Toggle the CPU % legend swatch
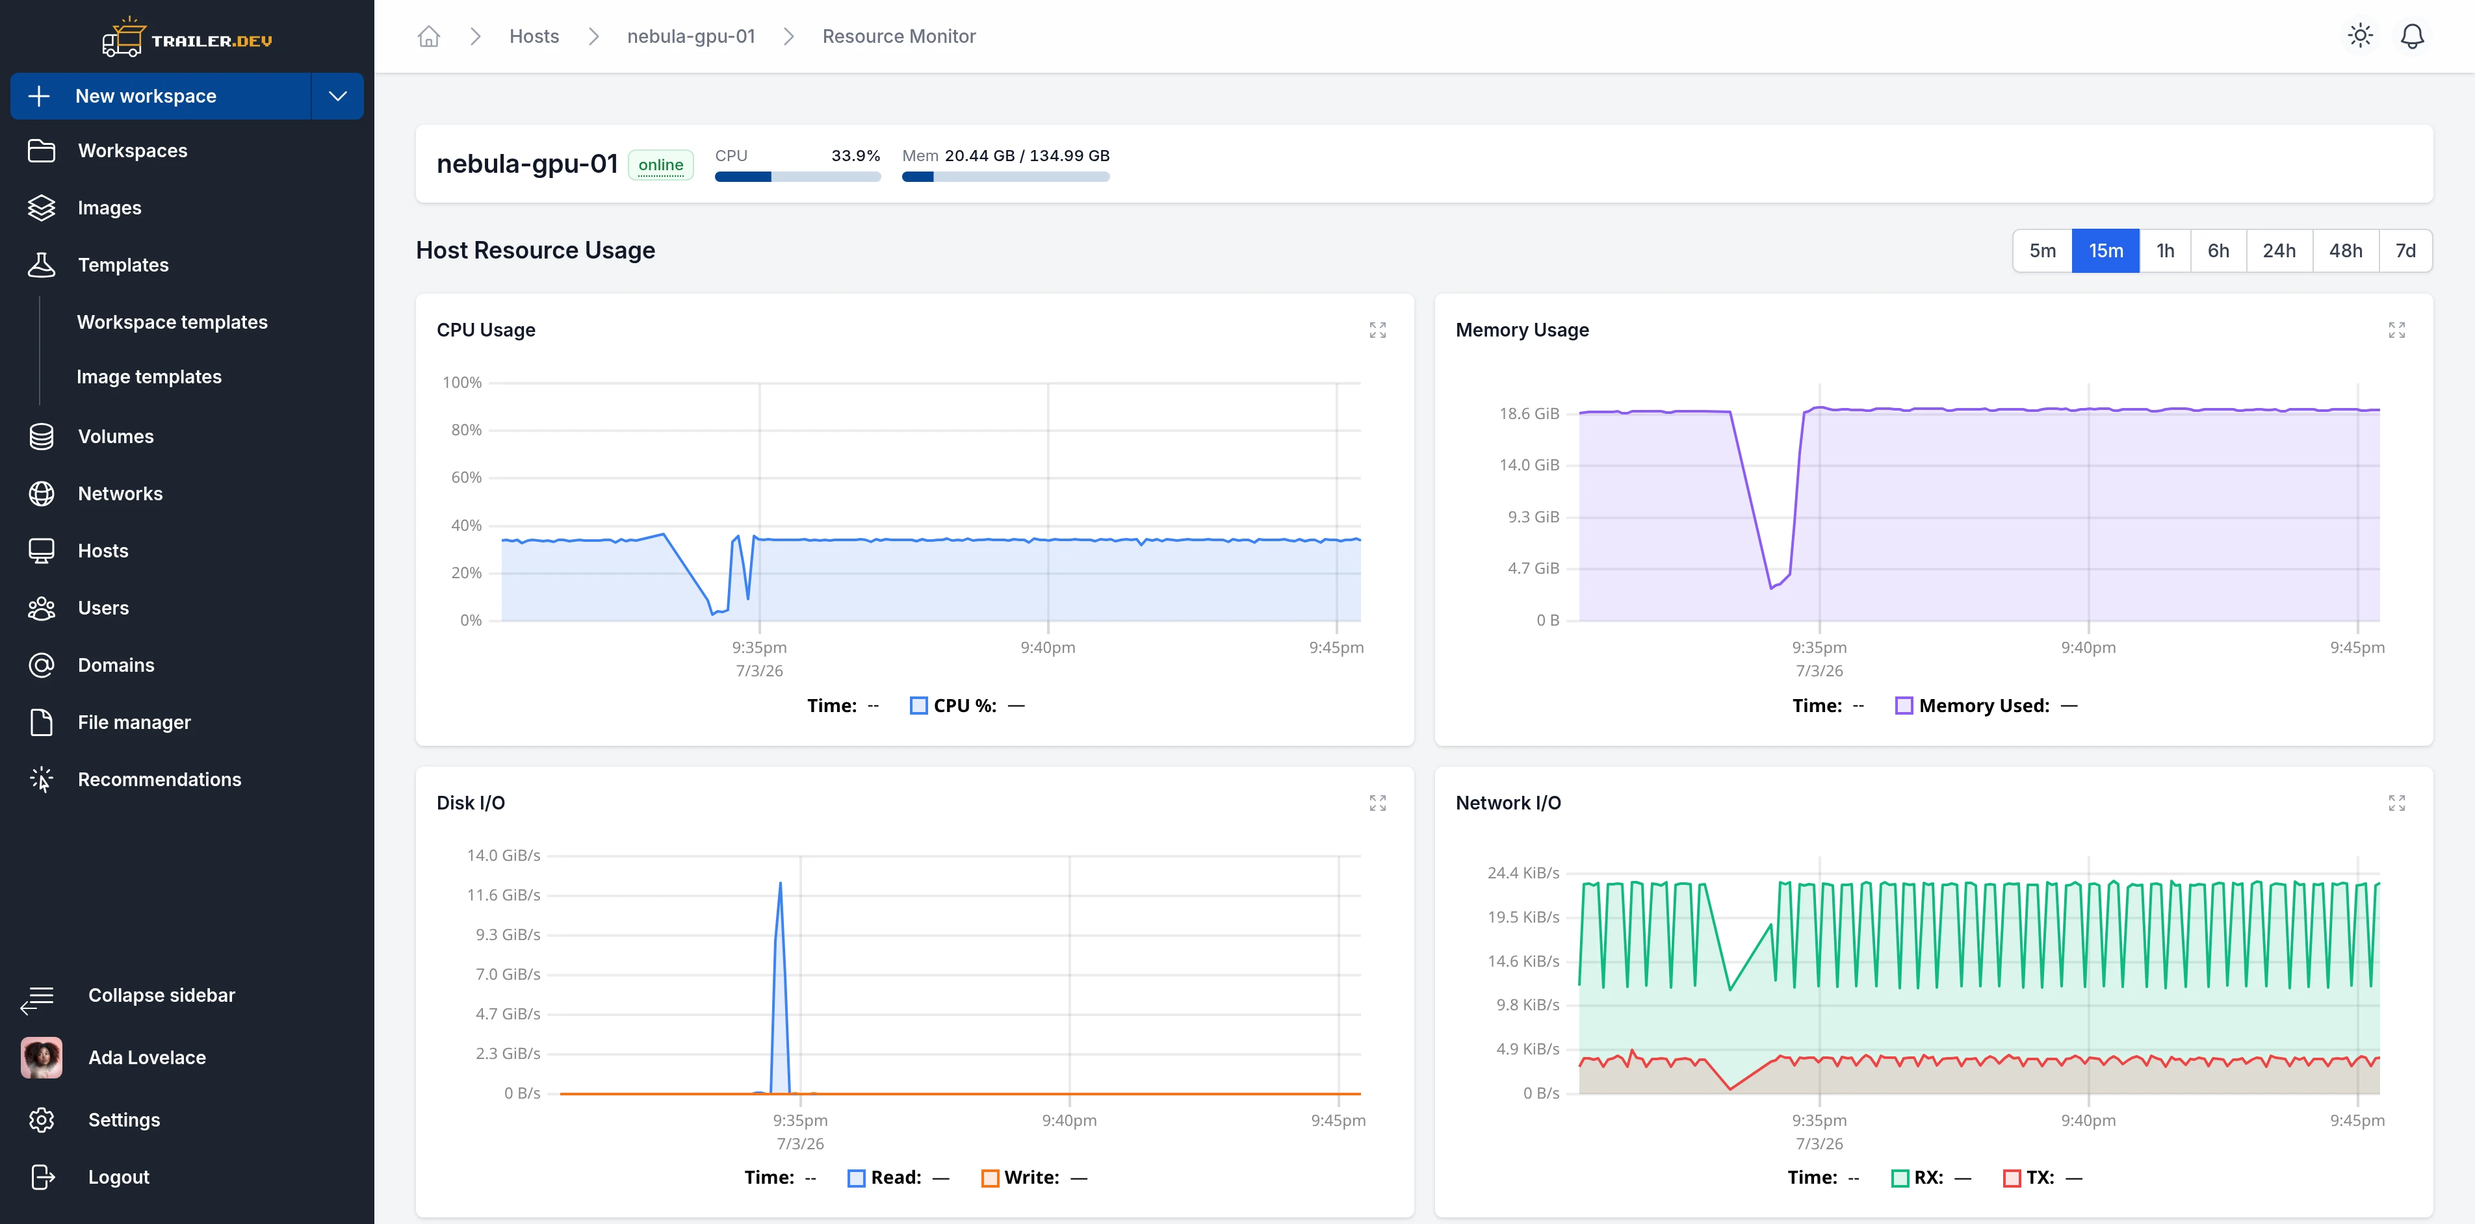 click(x=918, y=706)
